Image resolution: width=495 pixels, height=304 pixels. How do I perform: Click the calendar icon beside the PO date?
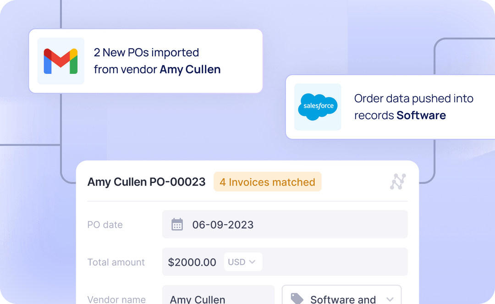coord(178,224)
